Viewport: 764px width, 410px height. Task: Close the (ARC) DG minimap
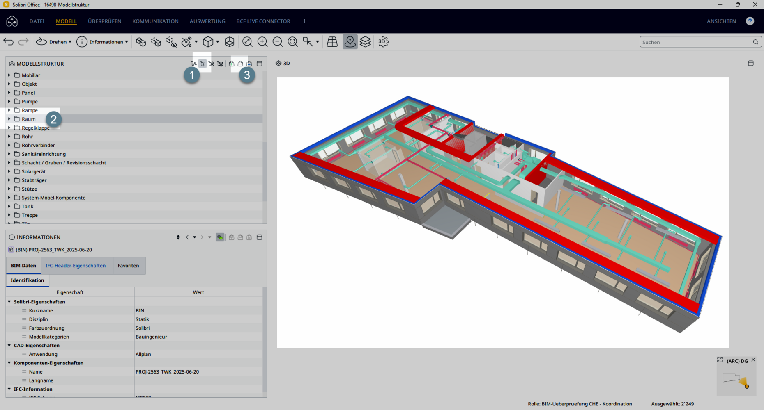point(753,360)
